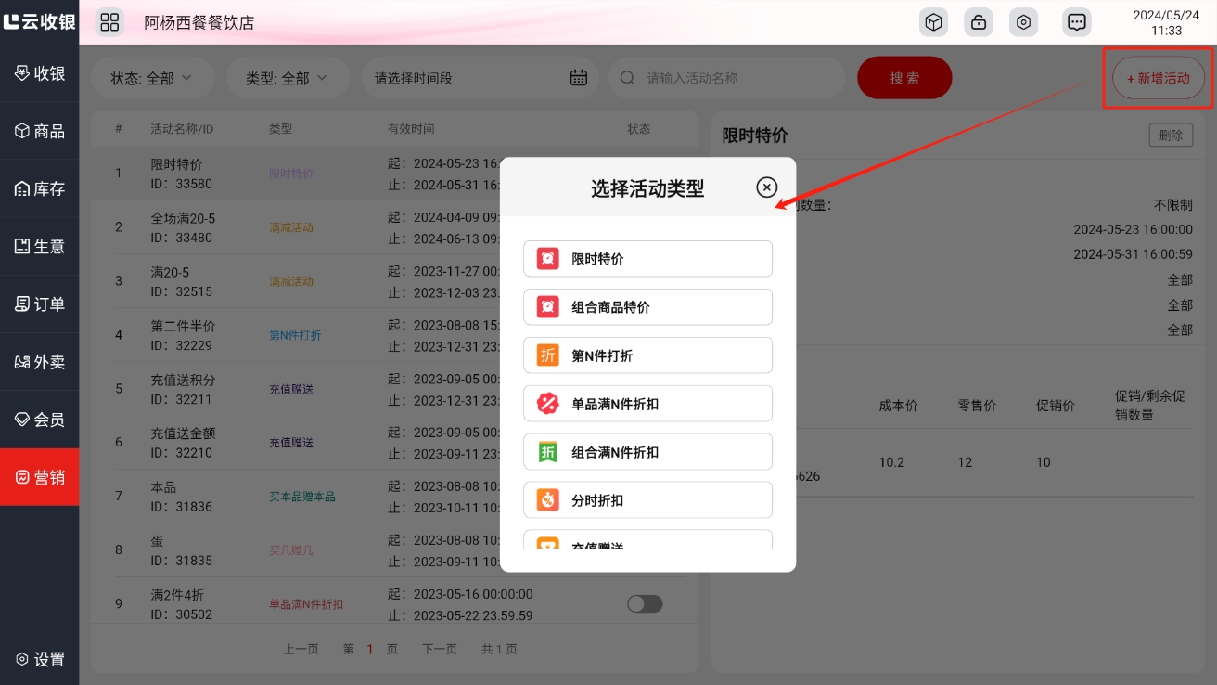Open the hexagon settings icon in header

point(1024,22)
